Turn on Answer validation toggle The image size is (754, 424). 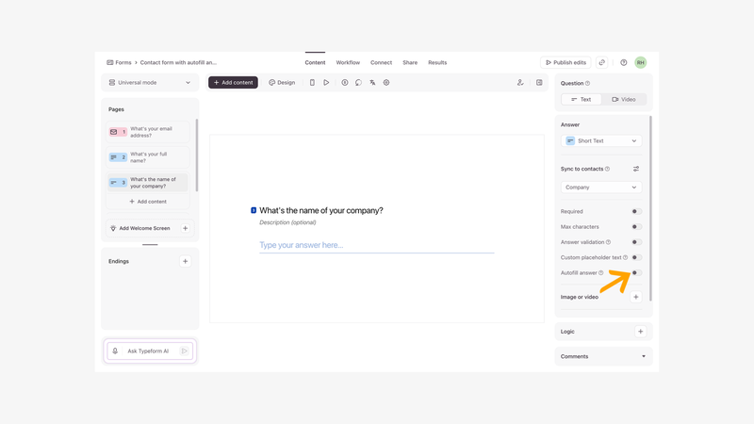pos(636,242)
